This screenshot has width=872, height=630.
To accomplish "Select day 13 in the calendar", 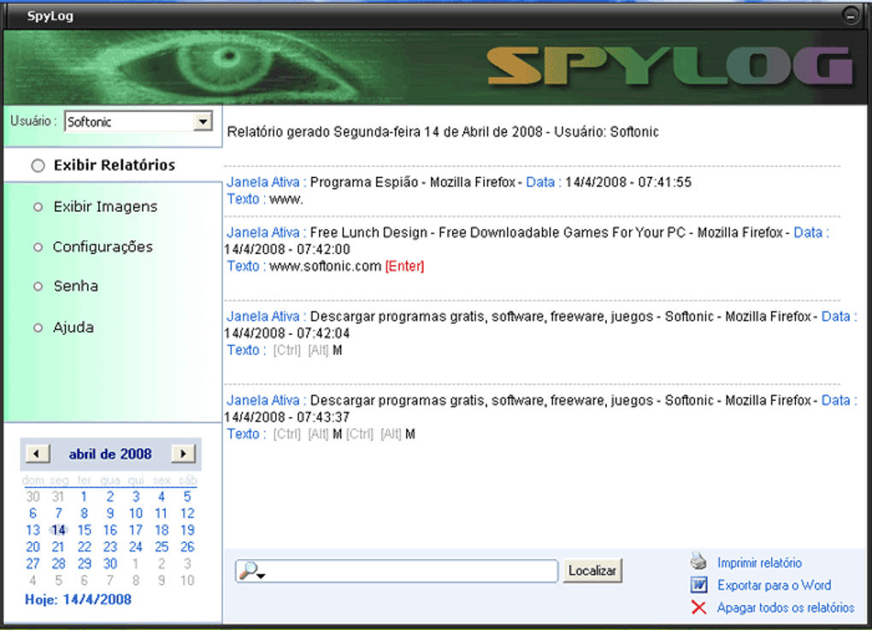I will (x=32, y=530).
